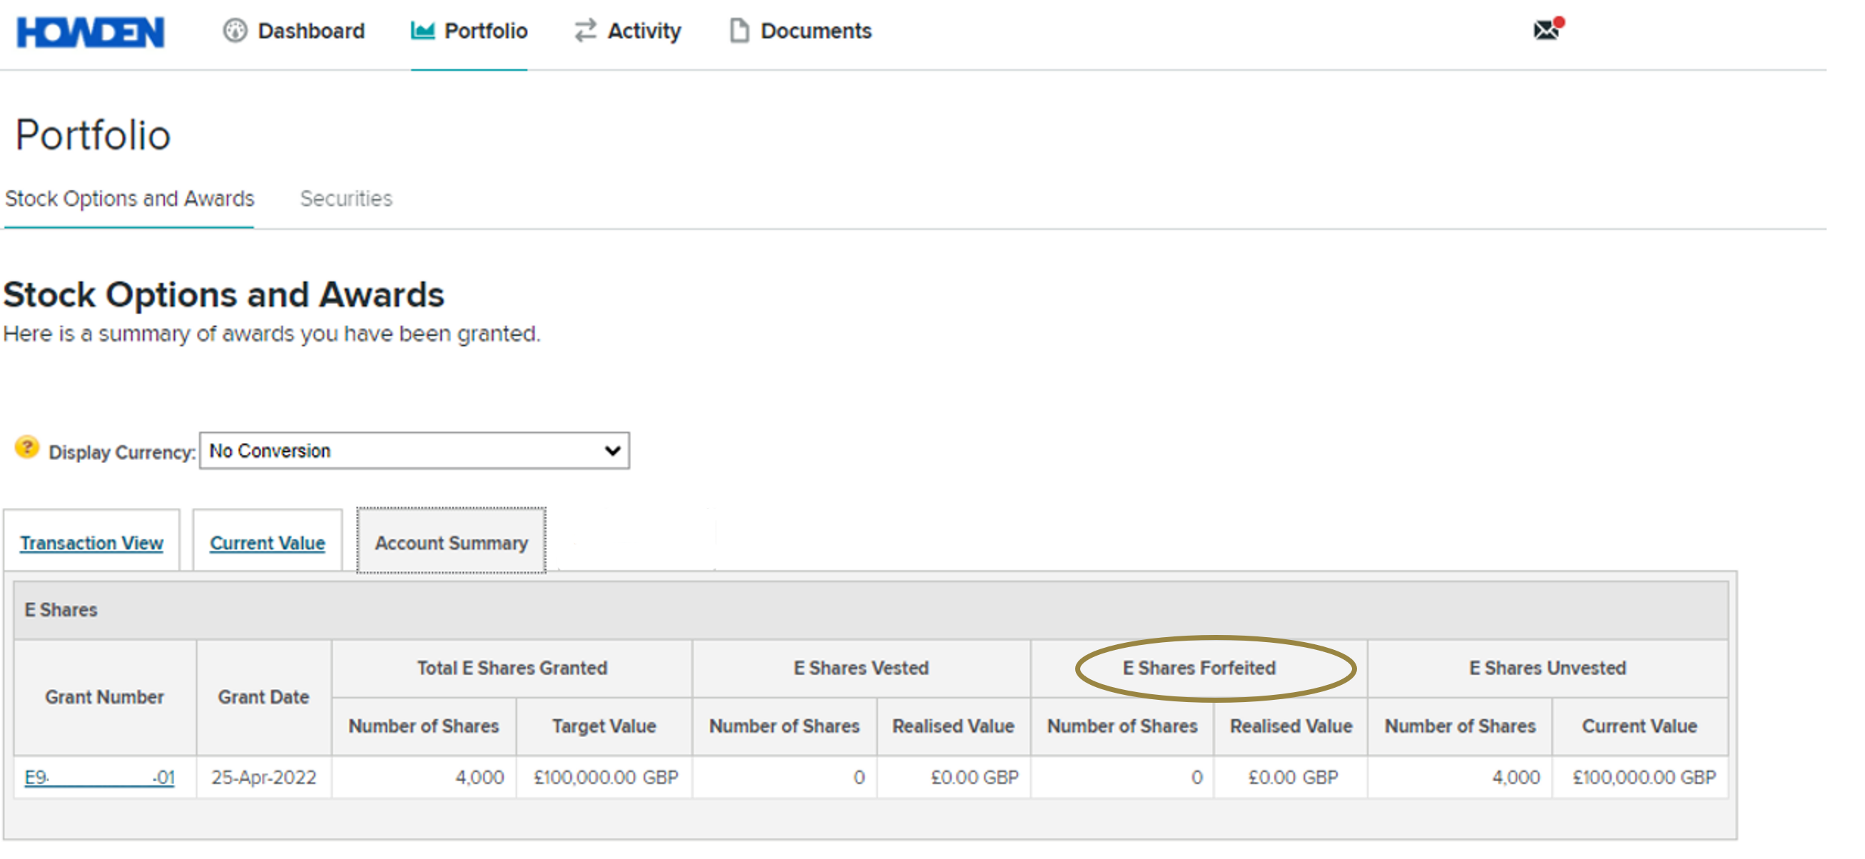Click the Dashboard gauge icon
Screen dimensions: 1865x859
[235, 31]
